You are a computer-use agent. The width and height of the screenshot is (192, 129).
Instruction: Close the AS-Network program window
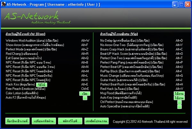click(188, 4)
